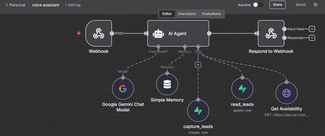Viewport: 325px width, 136px height.
Task: Click the Share button
Action: (277, 5)
